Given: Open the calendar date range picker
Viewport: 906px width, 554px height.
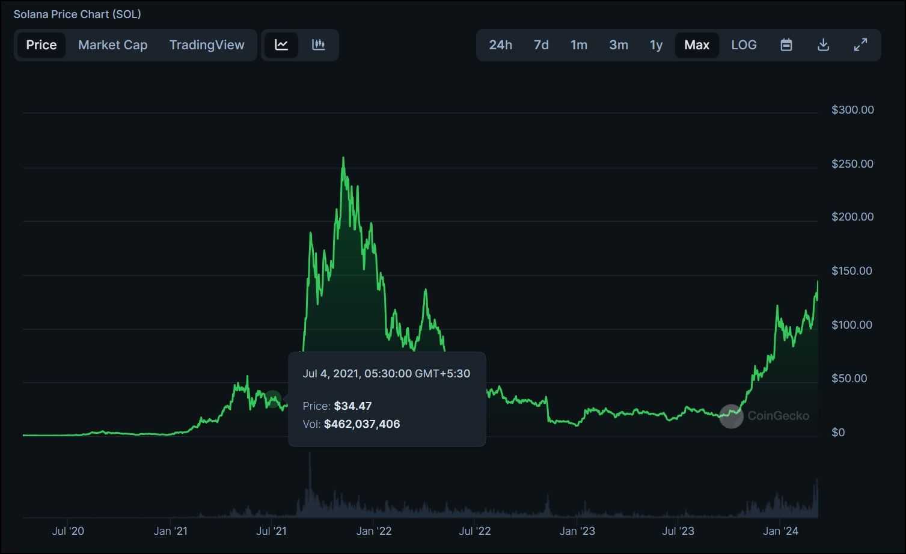Looking at the screenshot, I should click(x=786, y=44).
